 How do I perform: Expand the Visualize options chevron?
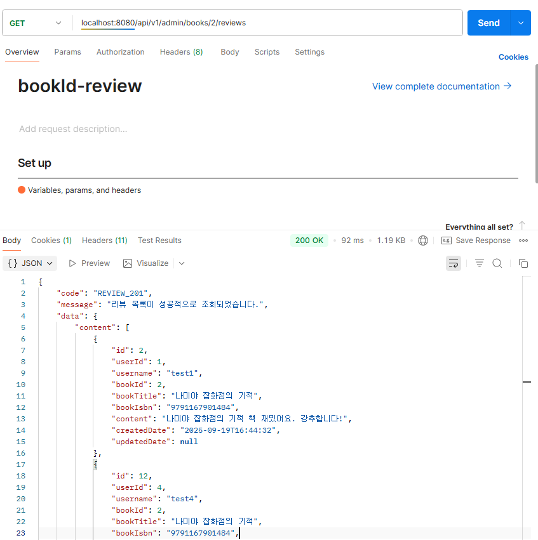click(182, 263)
